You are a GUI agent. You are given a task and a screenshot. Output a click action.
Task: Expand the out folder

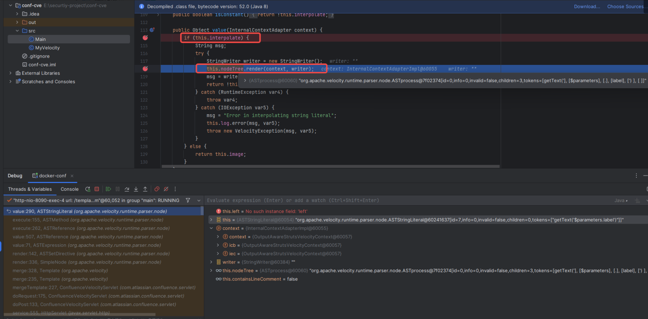(17, 22)
